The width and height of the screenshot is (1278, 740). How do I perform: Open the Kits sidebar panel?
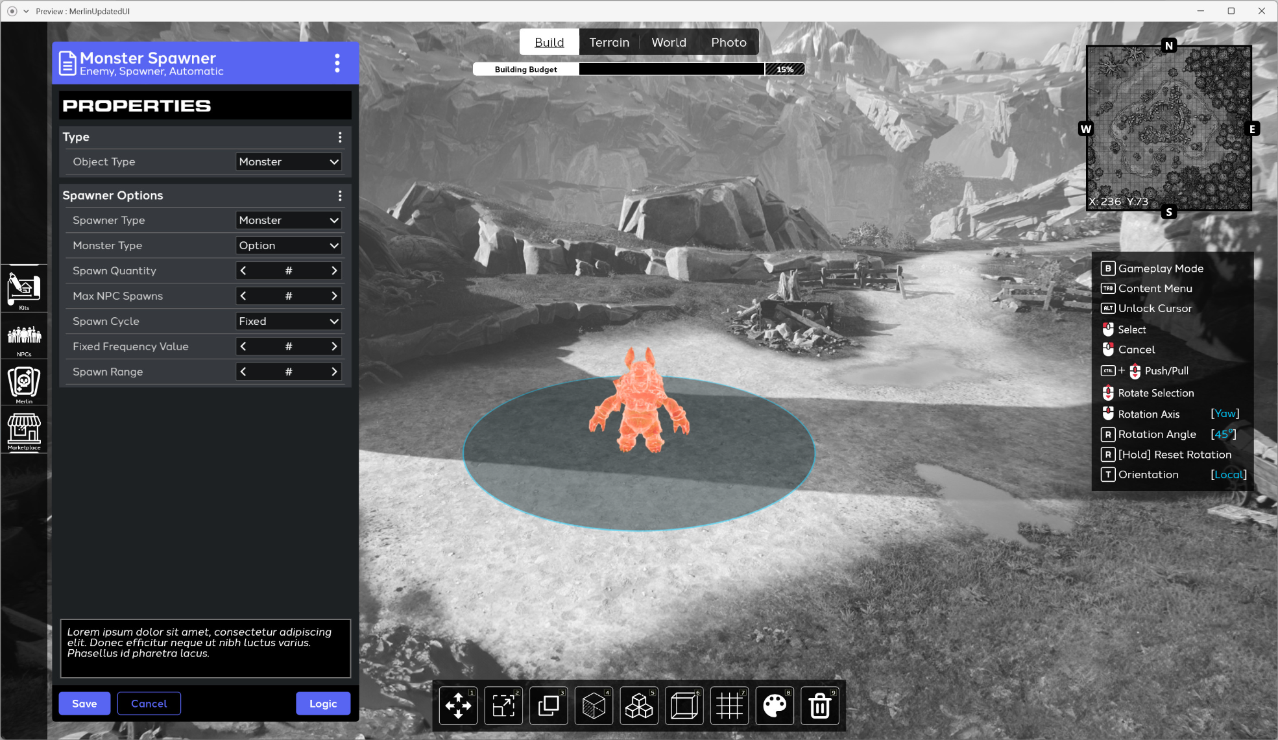pyautogui.click(x=24, y=289)
